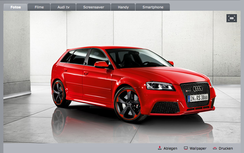Screen dimensions: 244x153
Task: Open the Filme tab
Action: tap(39, 7)
